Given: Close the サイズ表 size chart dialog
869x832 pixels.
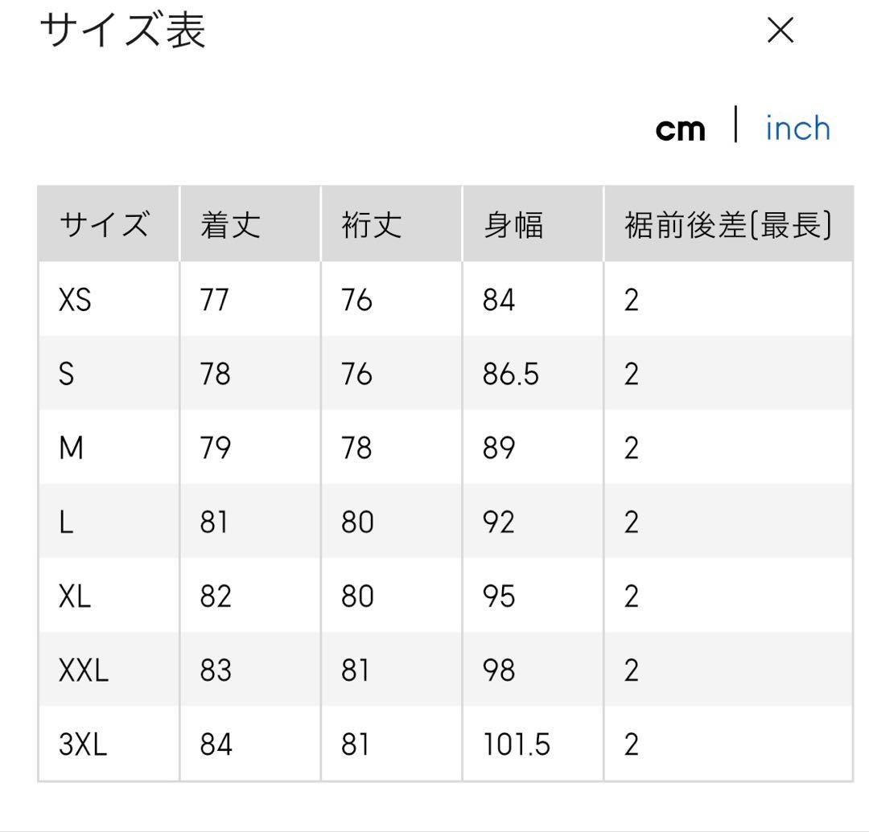Looking at the screenshot, I should click(x=780, y=31).
